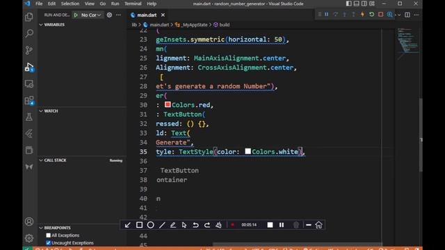Enable All Exceptions breakpoint checkbox
This screenshot has height=250, width=445.
pos(48,235)
